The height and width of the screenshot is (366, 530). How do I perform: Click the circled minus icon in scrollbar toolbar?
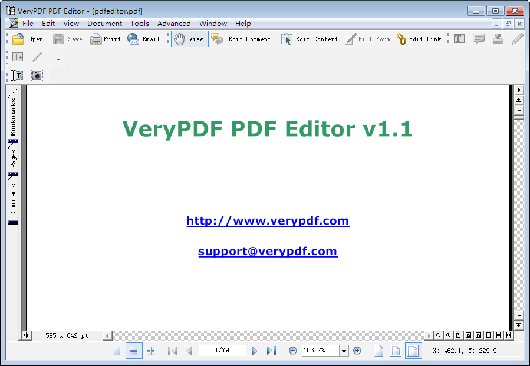439,335
